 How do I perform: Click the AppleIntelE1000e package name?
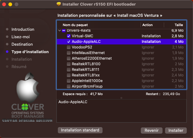pyautogui.click(x=87, y=81)
